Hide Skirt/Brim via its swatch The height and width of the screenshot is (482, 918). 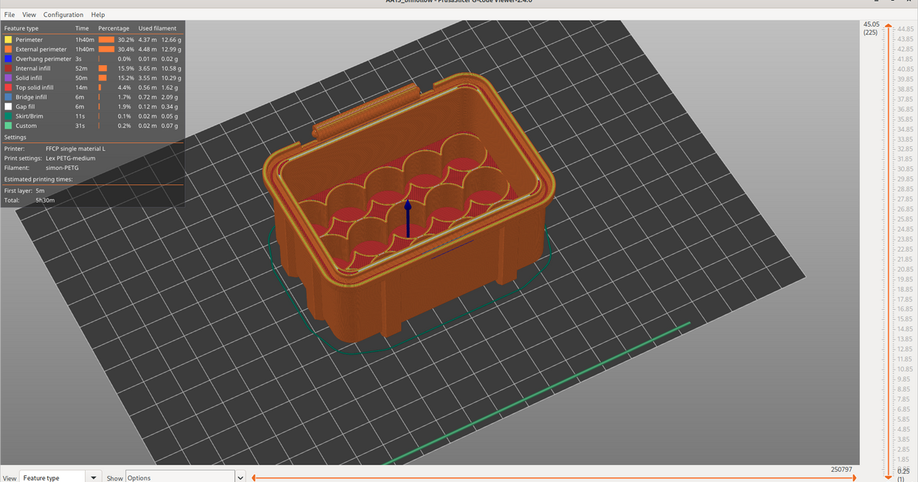8,116
